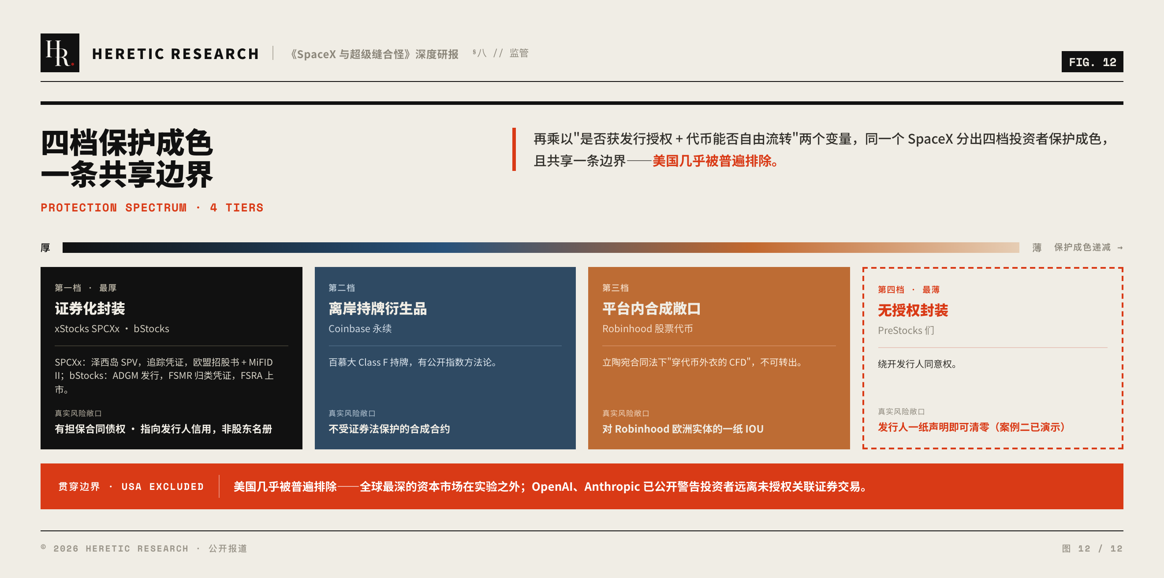Viewport: 1164px width, 578px height.
Task: Click the 保护成色递减 → label
Action: pyautogui.click(x=1088, y=248)
